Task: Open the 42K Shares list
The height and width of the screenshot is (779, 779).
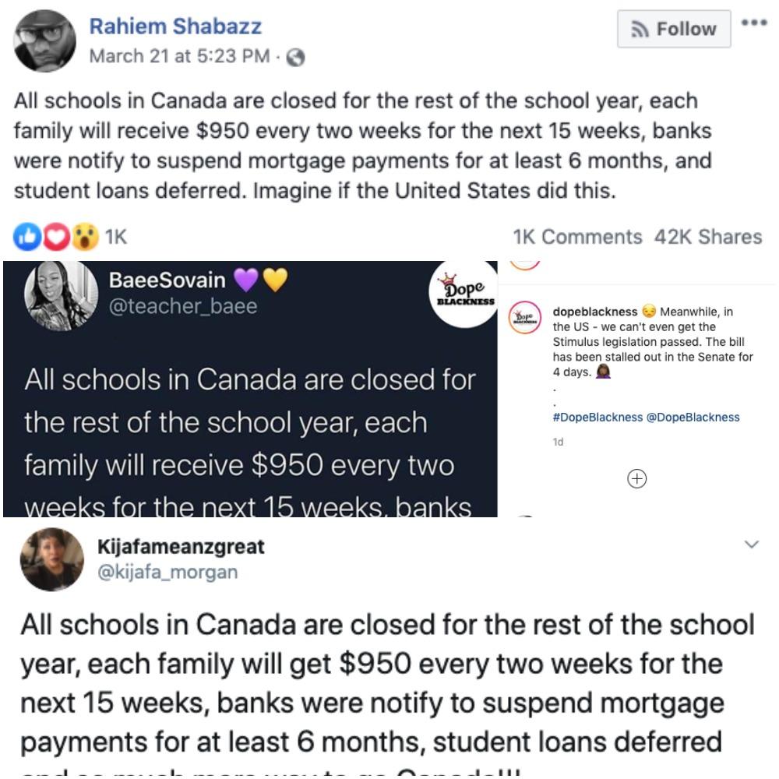Action: [x=708, y=237]
